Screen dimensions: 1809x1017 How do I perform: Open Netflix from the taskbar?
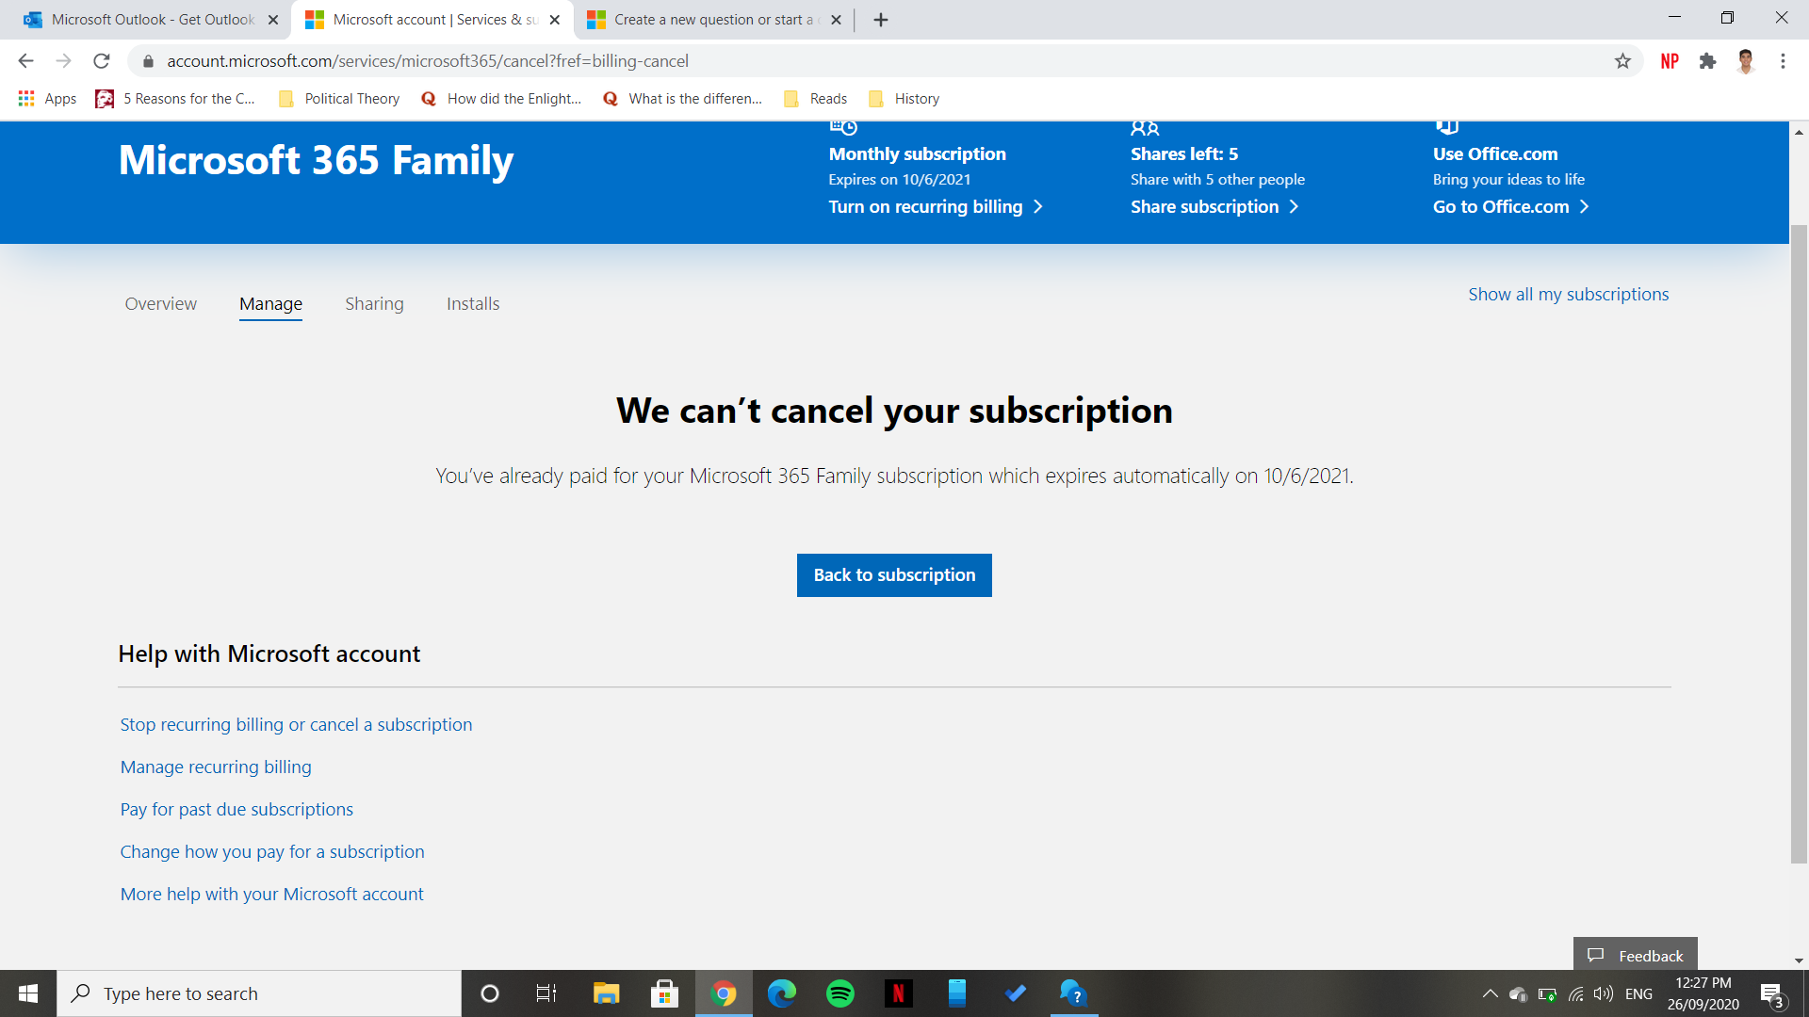pos(898,993)
